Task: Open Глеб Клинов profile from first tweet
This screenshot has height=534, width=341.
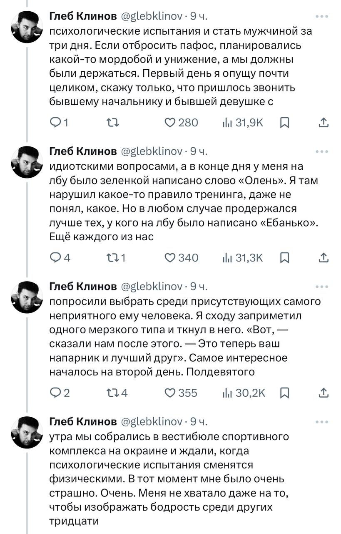Action: click(x=83, y=16)
